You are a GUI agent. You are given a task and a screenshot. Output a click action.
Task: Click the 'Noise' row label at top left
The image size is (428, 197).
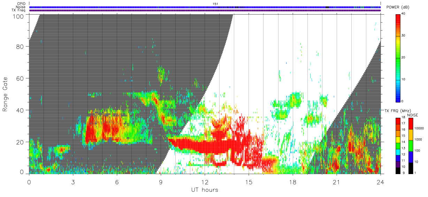coord(21,7)
